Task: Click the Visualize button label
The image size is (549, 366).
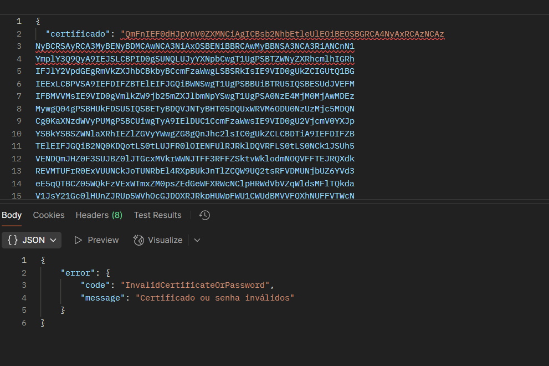Action: coord(165,240)
